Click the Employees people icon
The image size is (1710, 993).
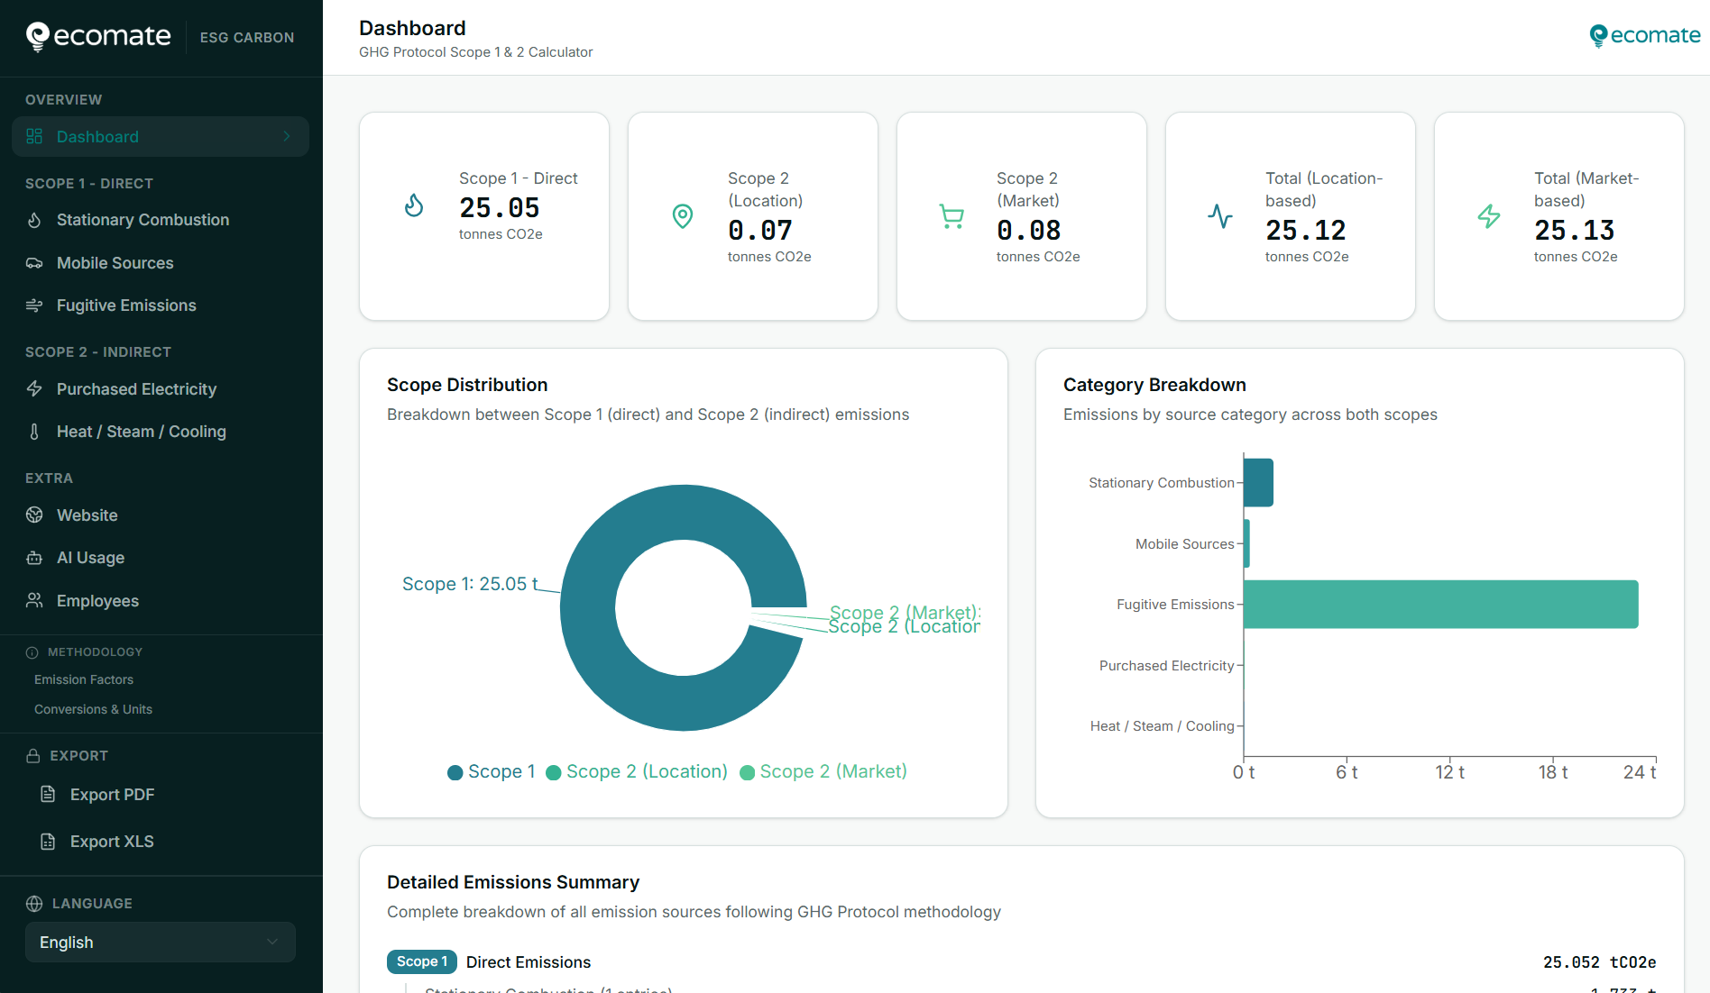pos(34,600)
